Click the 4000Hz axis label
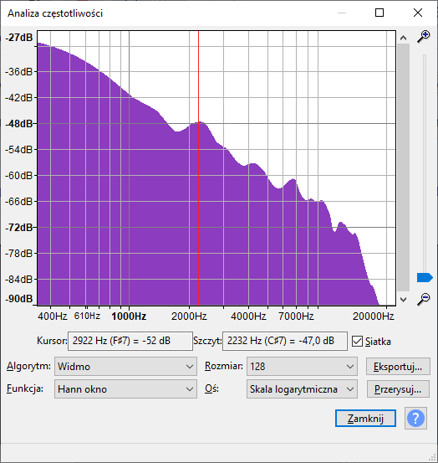Screen dimensions: 438x463 click(x=248, y=316)
